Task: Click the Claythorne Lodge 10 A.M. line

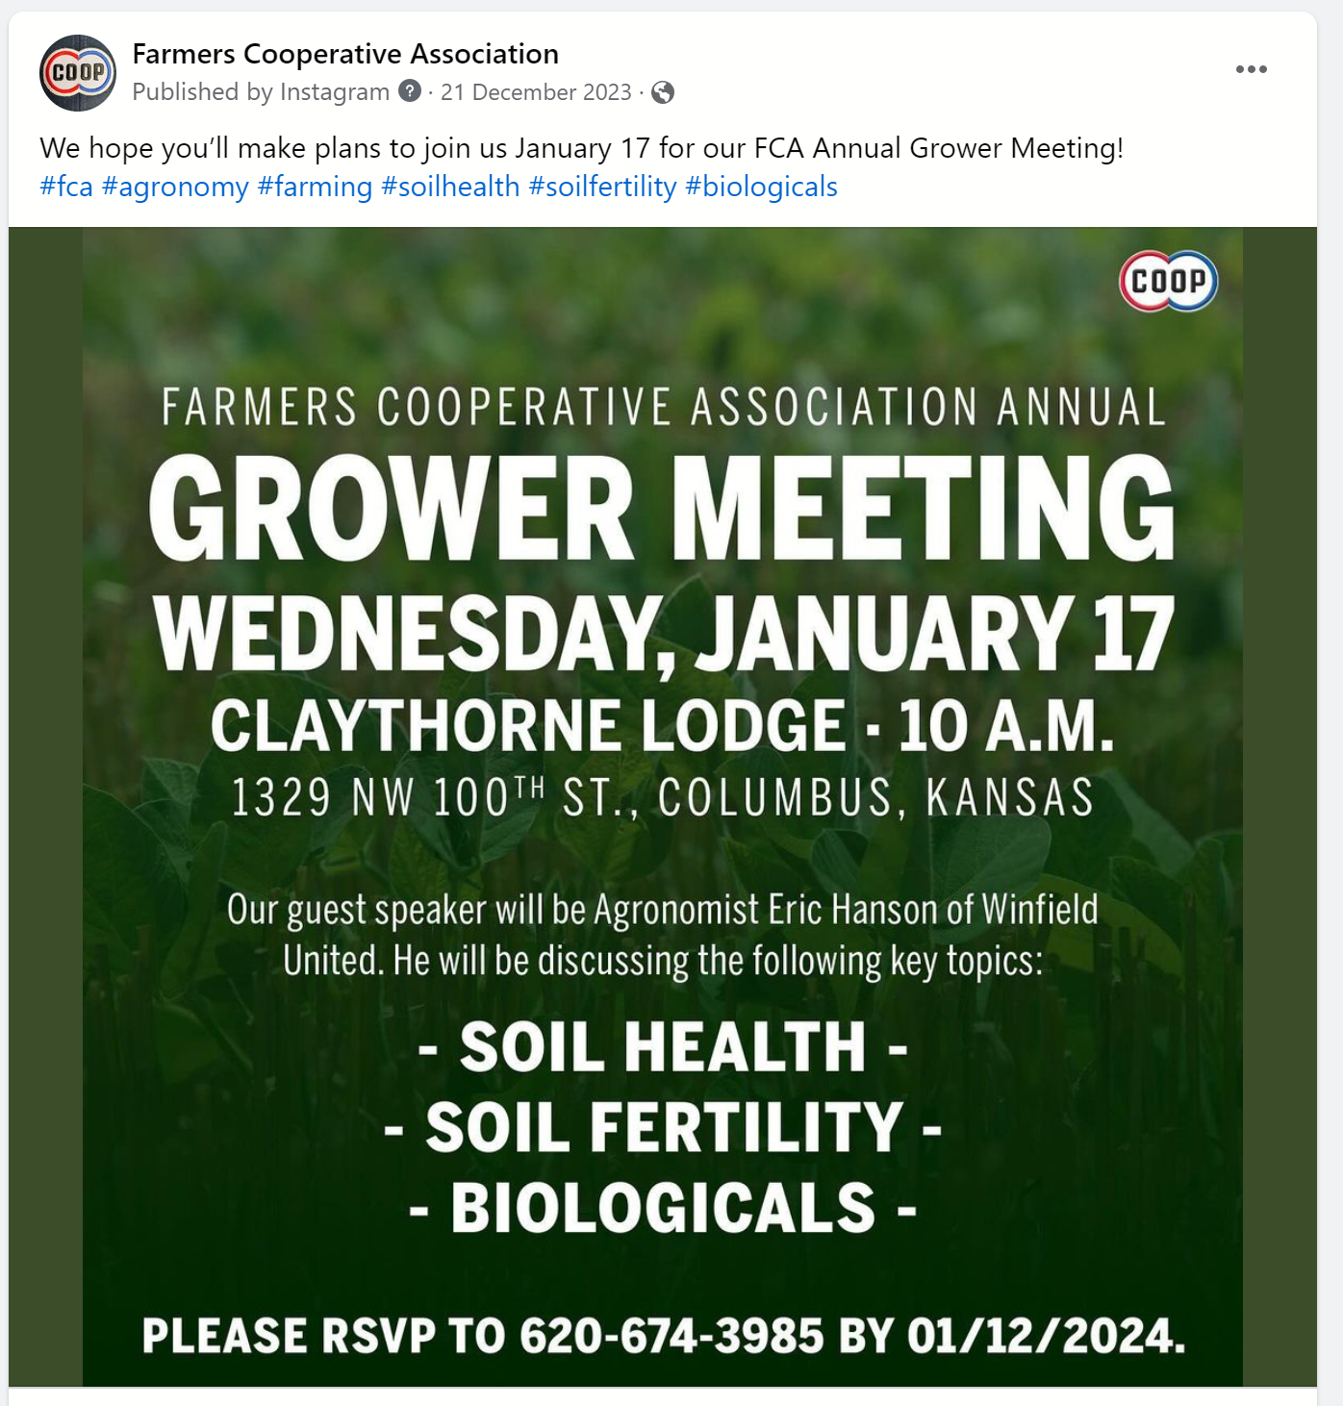Action: [662, 725]
